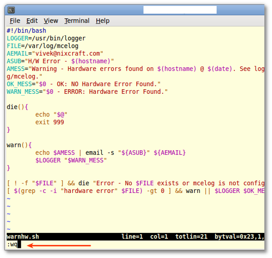Click the die() function definition
272x258 pixels.
[x=17, y=107]
